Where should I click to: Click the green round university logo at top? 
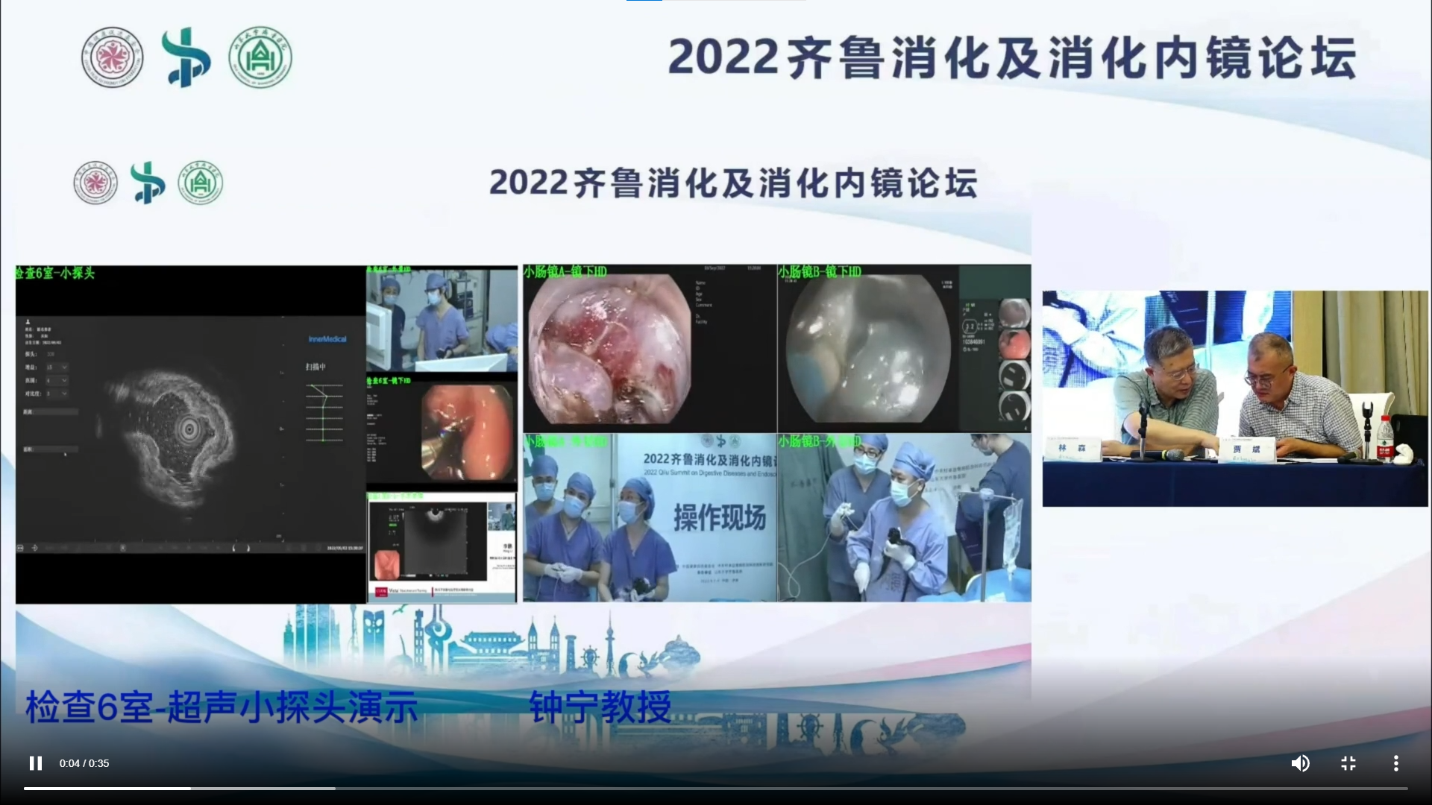(x=260, y=57)
